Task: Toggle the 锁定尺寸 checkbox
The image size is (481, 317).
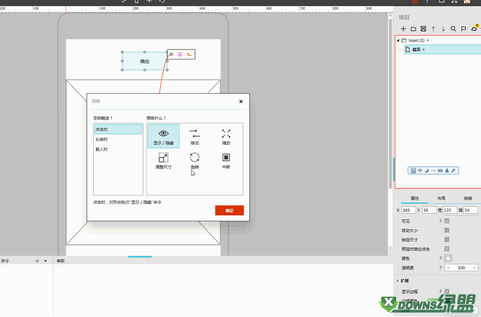Action: [x=447, y=240]
